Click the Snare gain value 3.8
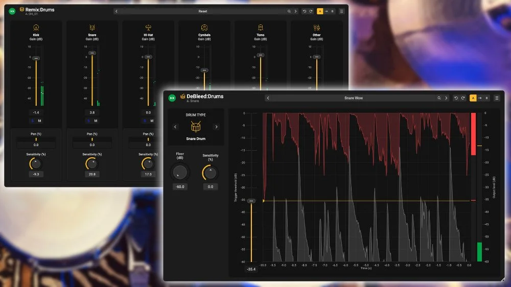The image size is (511, 287). click(x=92, y=112)
